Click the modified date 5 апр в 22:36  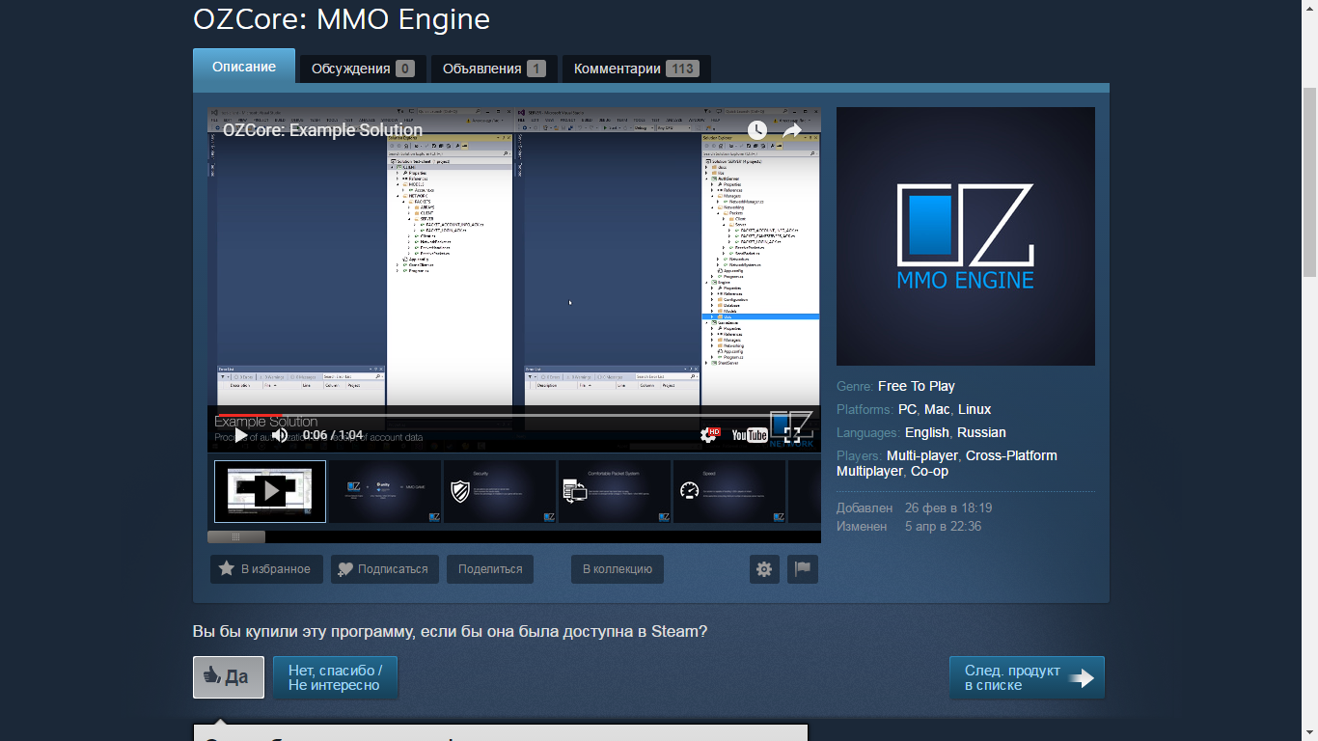pyautogui.click(x=944, y=527)
